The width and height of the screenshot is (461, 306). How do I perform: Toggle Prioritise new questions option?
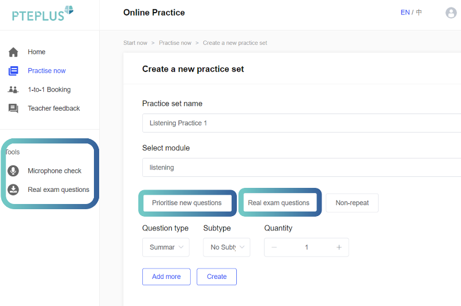coord(187,203)
